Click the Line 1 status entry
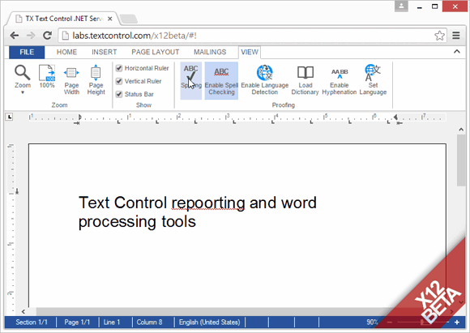470x333 pixels. [112, 322]
